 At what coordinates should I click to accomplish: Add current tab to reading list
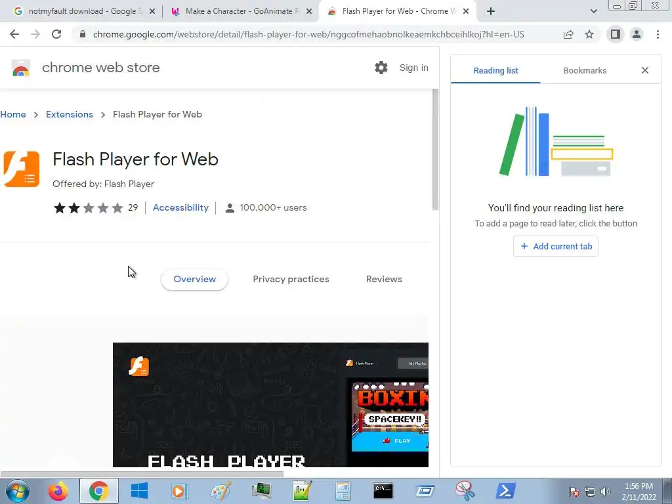coord(556,247)
